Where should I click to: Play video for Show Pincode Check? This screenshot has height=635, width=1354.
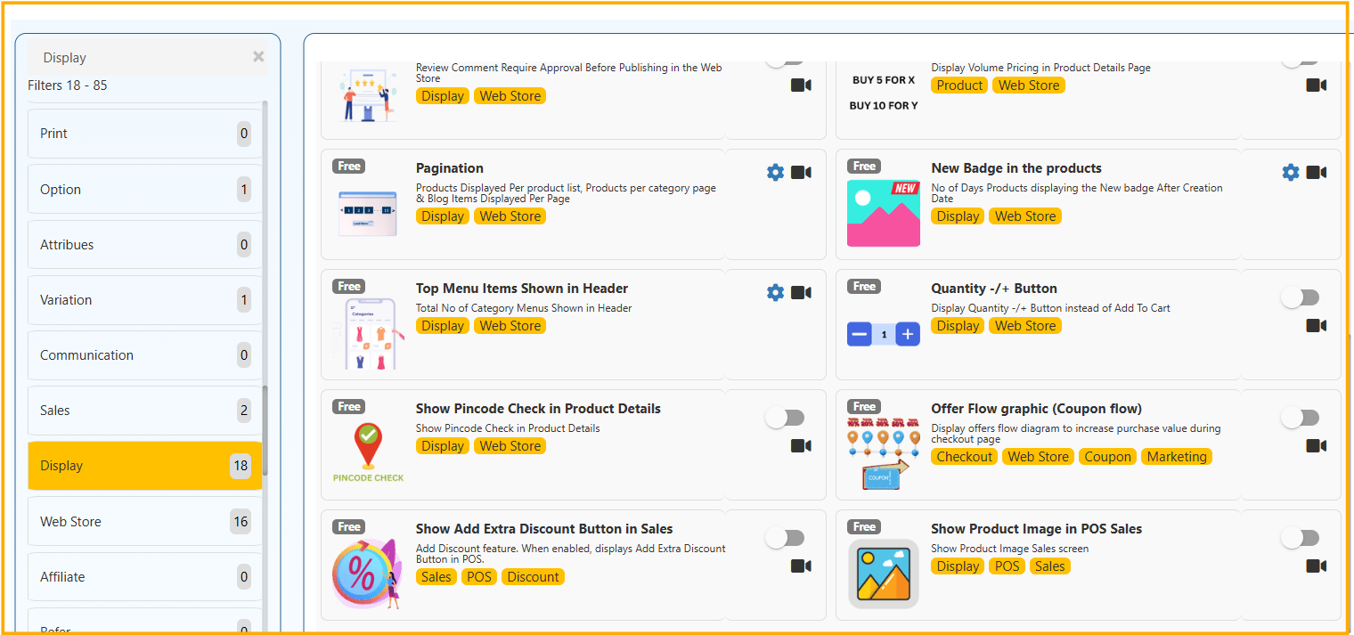pos(801,446)
